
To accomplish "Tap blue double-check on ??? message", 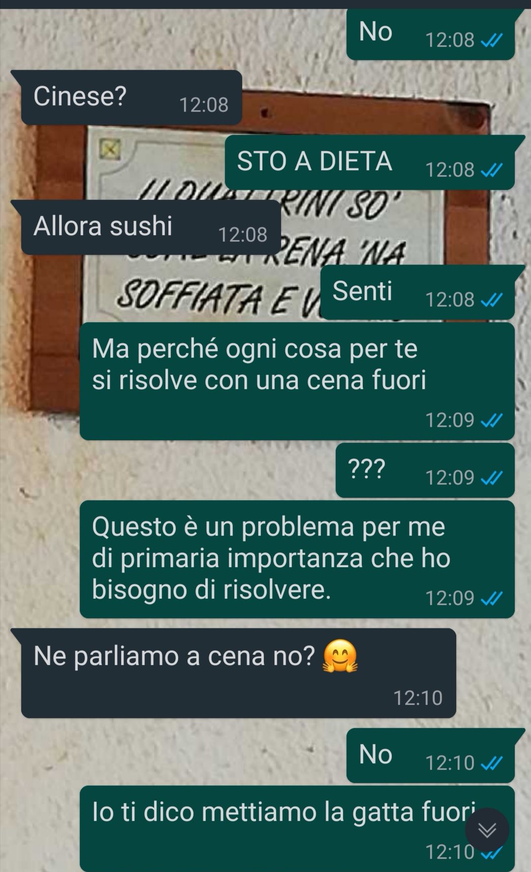I will coord(491,478).
